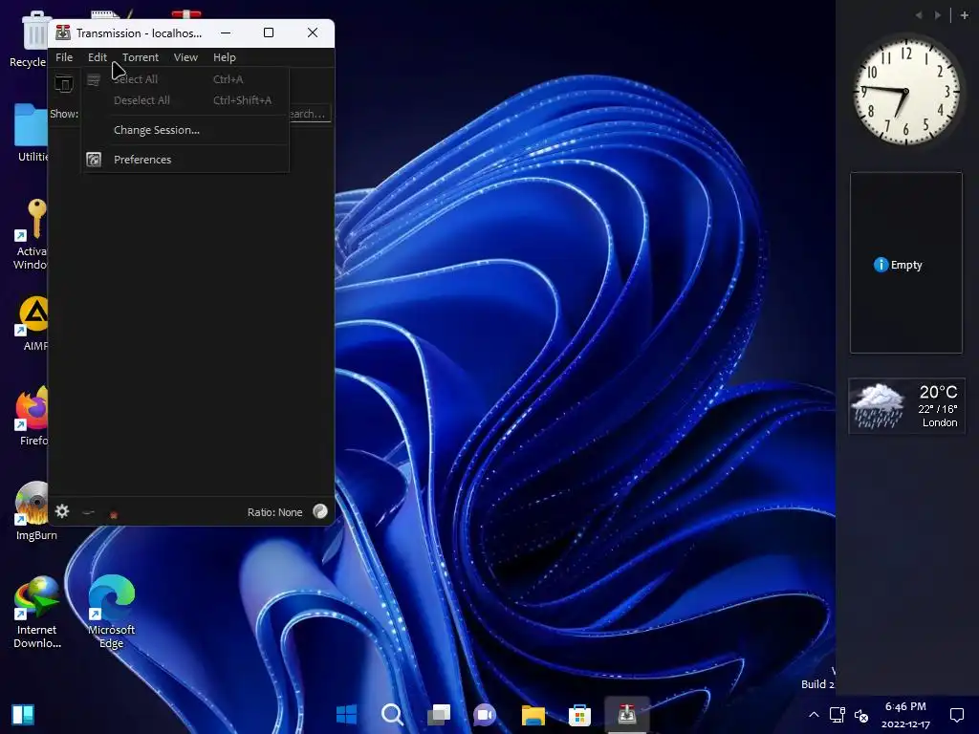This screenshot has height=734, width=979.
Task: Open the taskbar clock and date
Action: point(905,715)
